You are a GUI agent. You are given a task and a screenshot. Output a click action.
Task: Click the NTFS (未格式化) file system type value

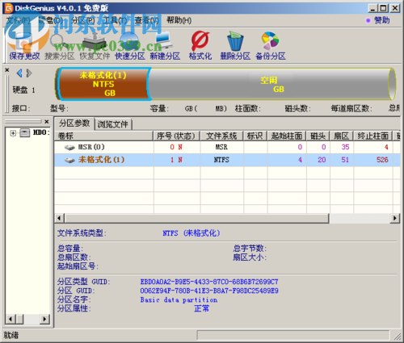pos(191,233)
